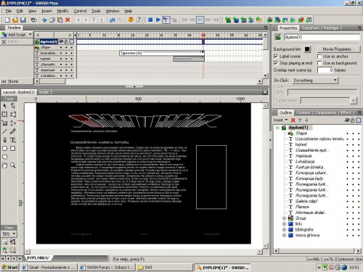
Task: Toggle the Label scene checkbox
Action: tap(276, 57)
